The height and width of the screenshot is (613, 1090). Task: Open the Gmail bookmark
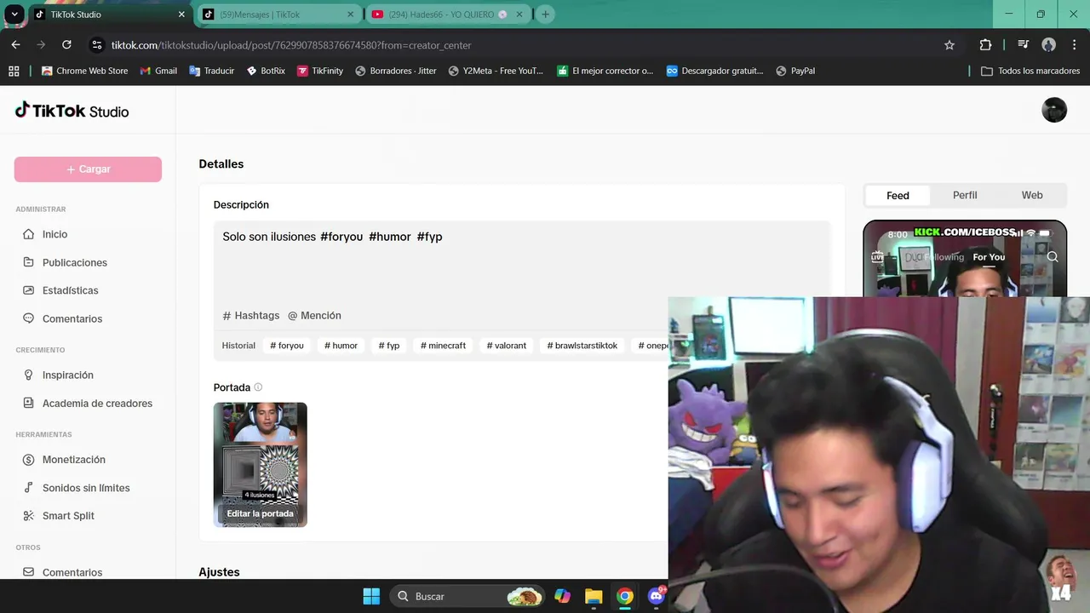pos(158,71)
